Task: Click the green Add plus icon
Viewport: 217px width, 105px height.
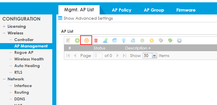Action: pyautogui.click(x=77, y=40)
